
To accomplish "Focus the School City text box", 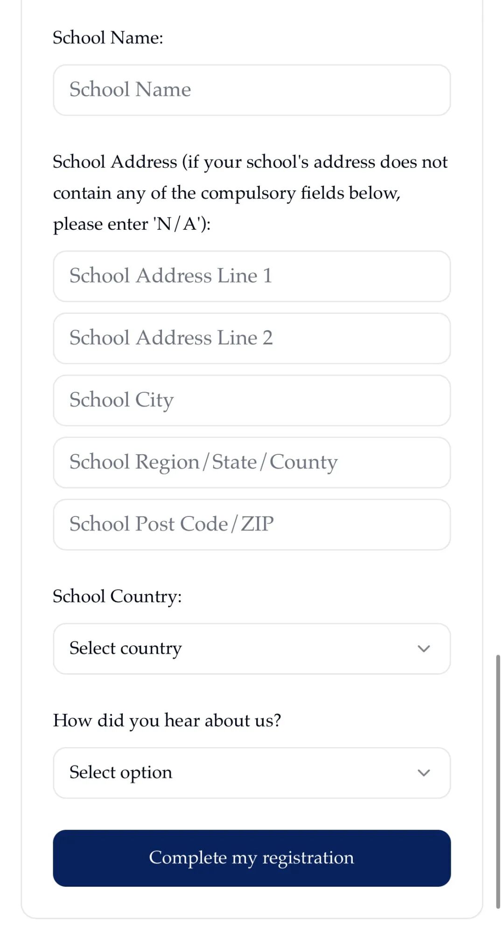I will (252, 401).
